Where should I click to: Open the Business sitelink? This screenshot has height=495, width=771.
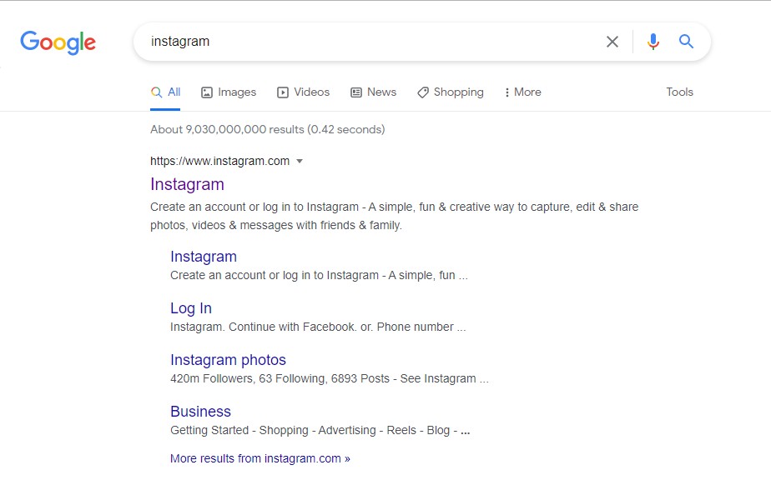(200, 412)
